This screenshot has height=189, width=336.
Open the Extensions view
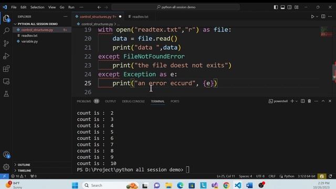pyautogui.click(x=6, y=69)
